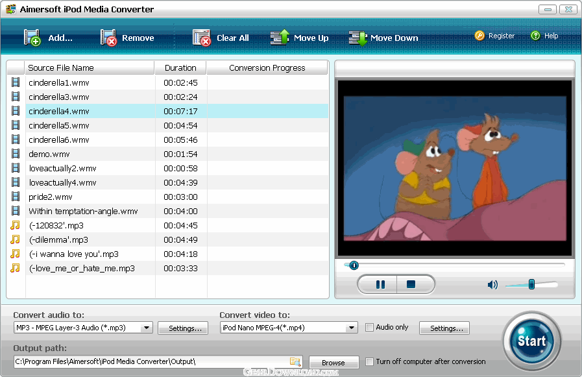This screenshot has height=377, width=582.
Task: Click the Register key icon
Action: (x=479, y=36)
